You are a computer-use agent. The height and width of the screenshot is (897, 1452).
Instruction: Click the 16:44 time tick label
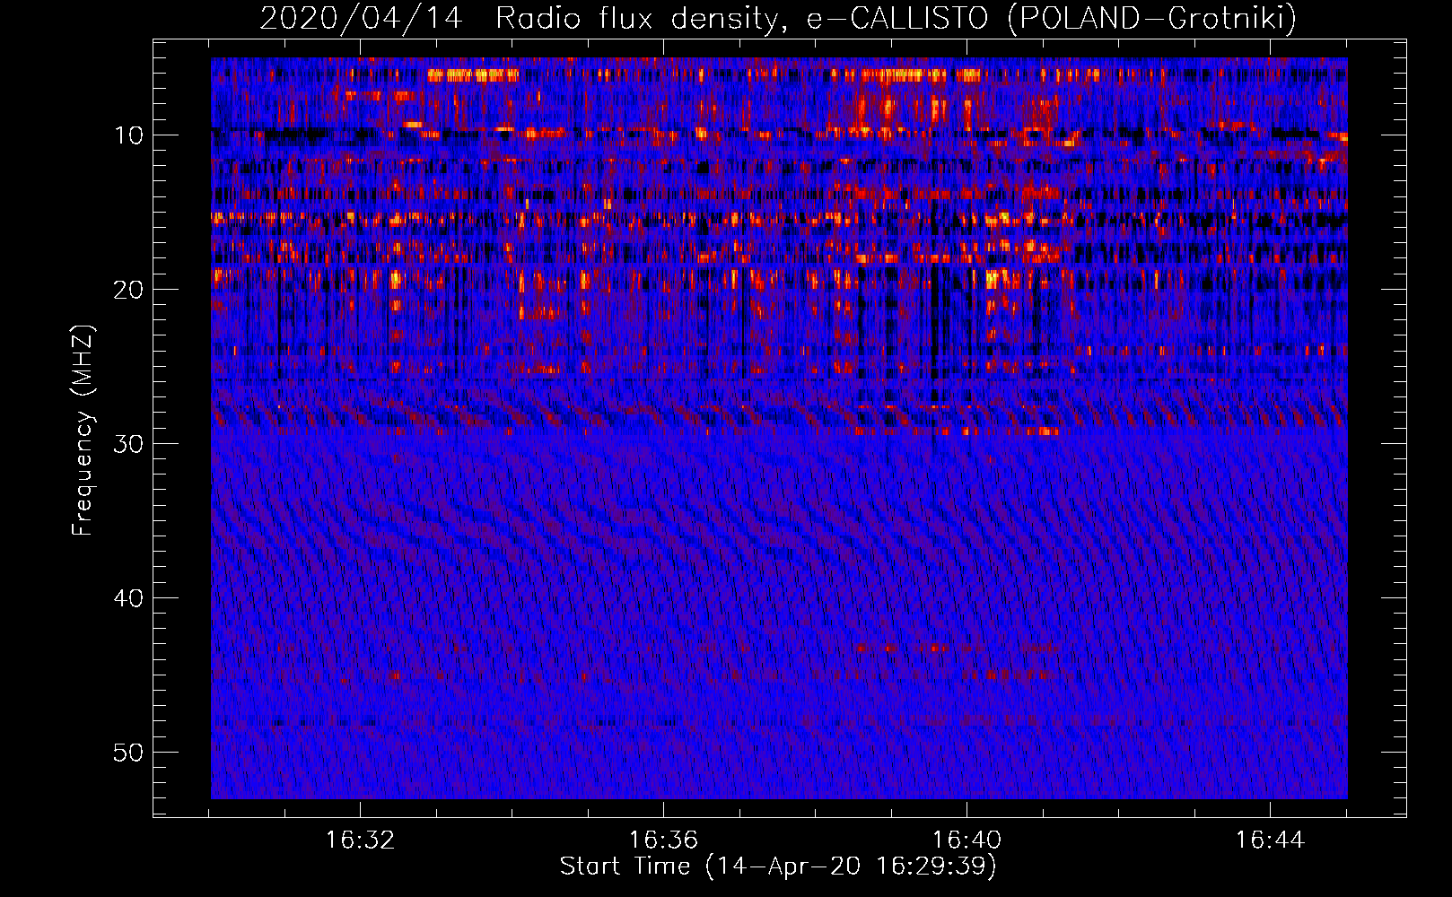(1270, 840)
